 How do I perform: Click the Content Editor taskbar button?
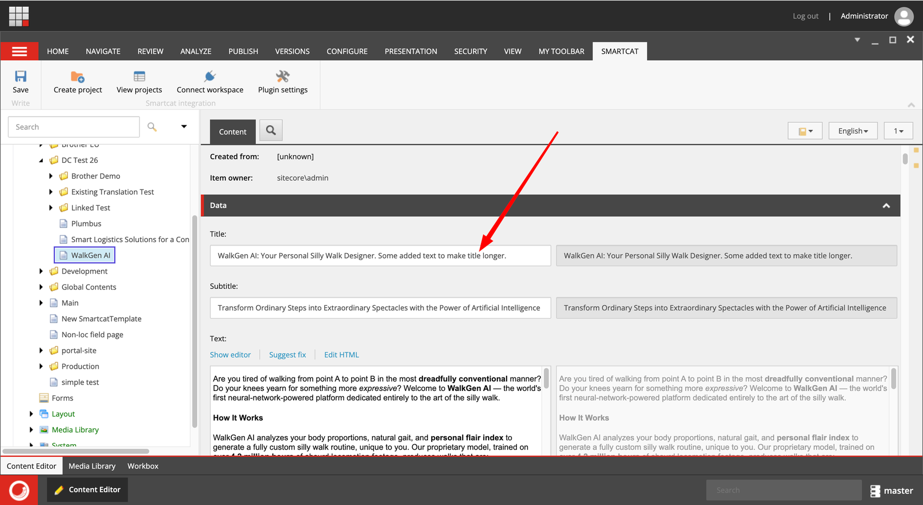coord(87,490)
